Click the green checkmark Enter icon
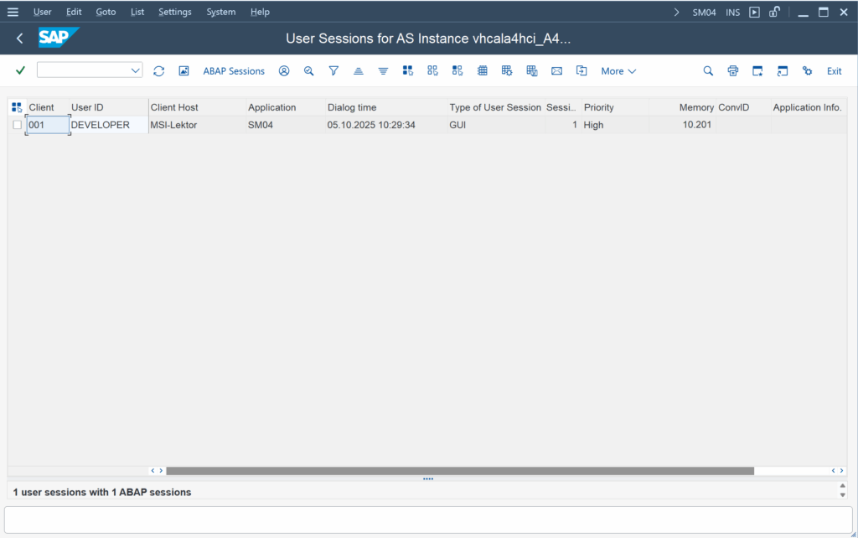The image size is (858, 538). coord(20,71)
